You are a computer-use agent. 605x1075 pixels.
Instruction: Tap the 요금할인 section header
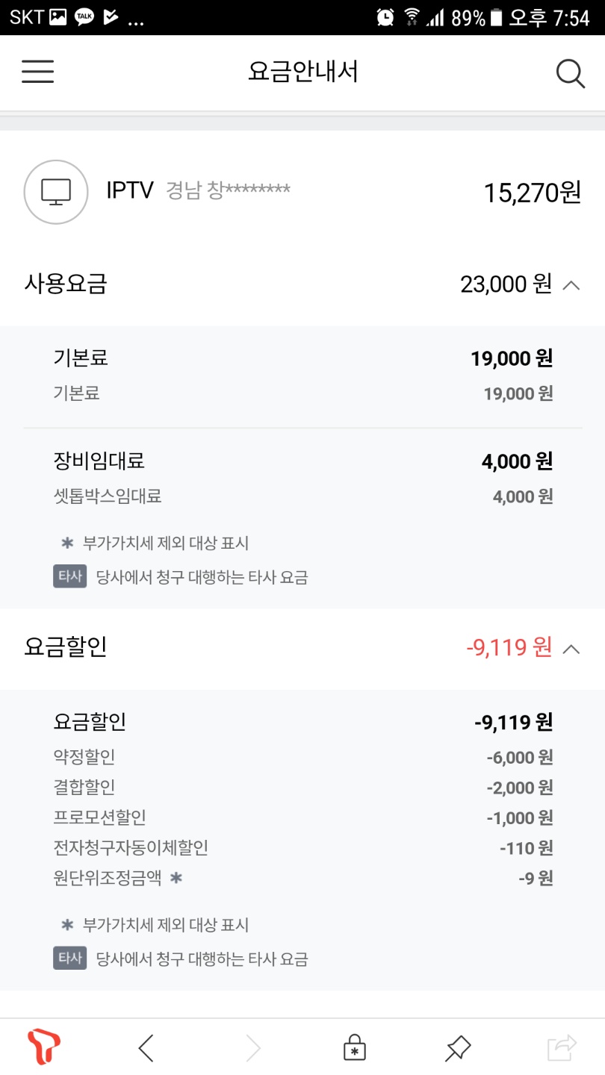pyautogui.click(x=66, y=646)
